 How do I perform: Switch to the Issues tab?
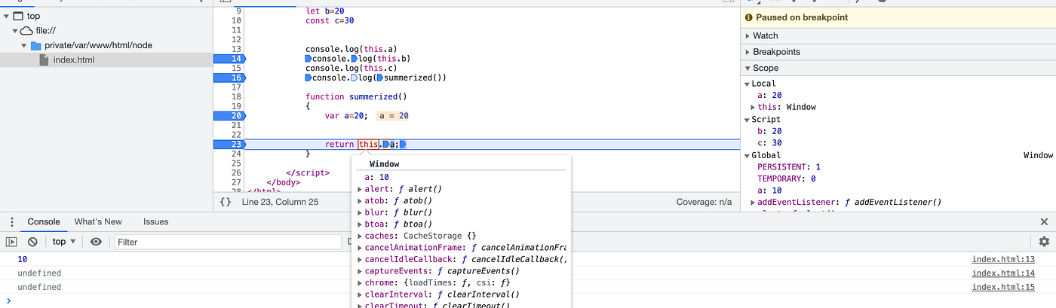[x=156, y=222]
